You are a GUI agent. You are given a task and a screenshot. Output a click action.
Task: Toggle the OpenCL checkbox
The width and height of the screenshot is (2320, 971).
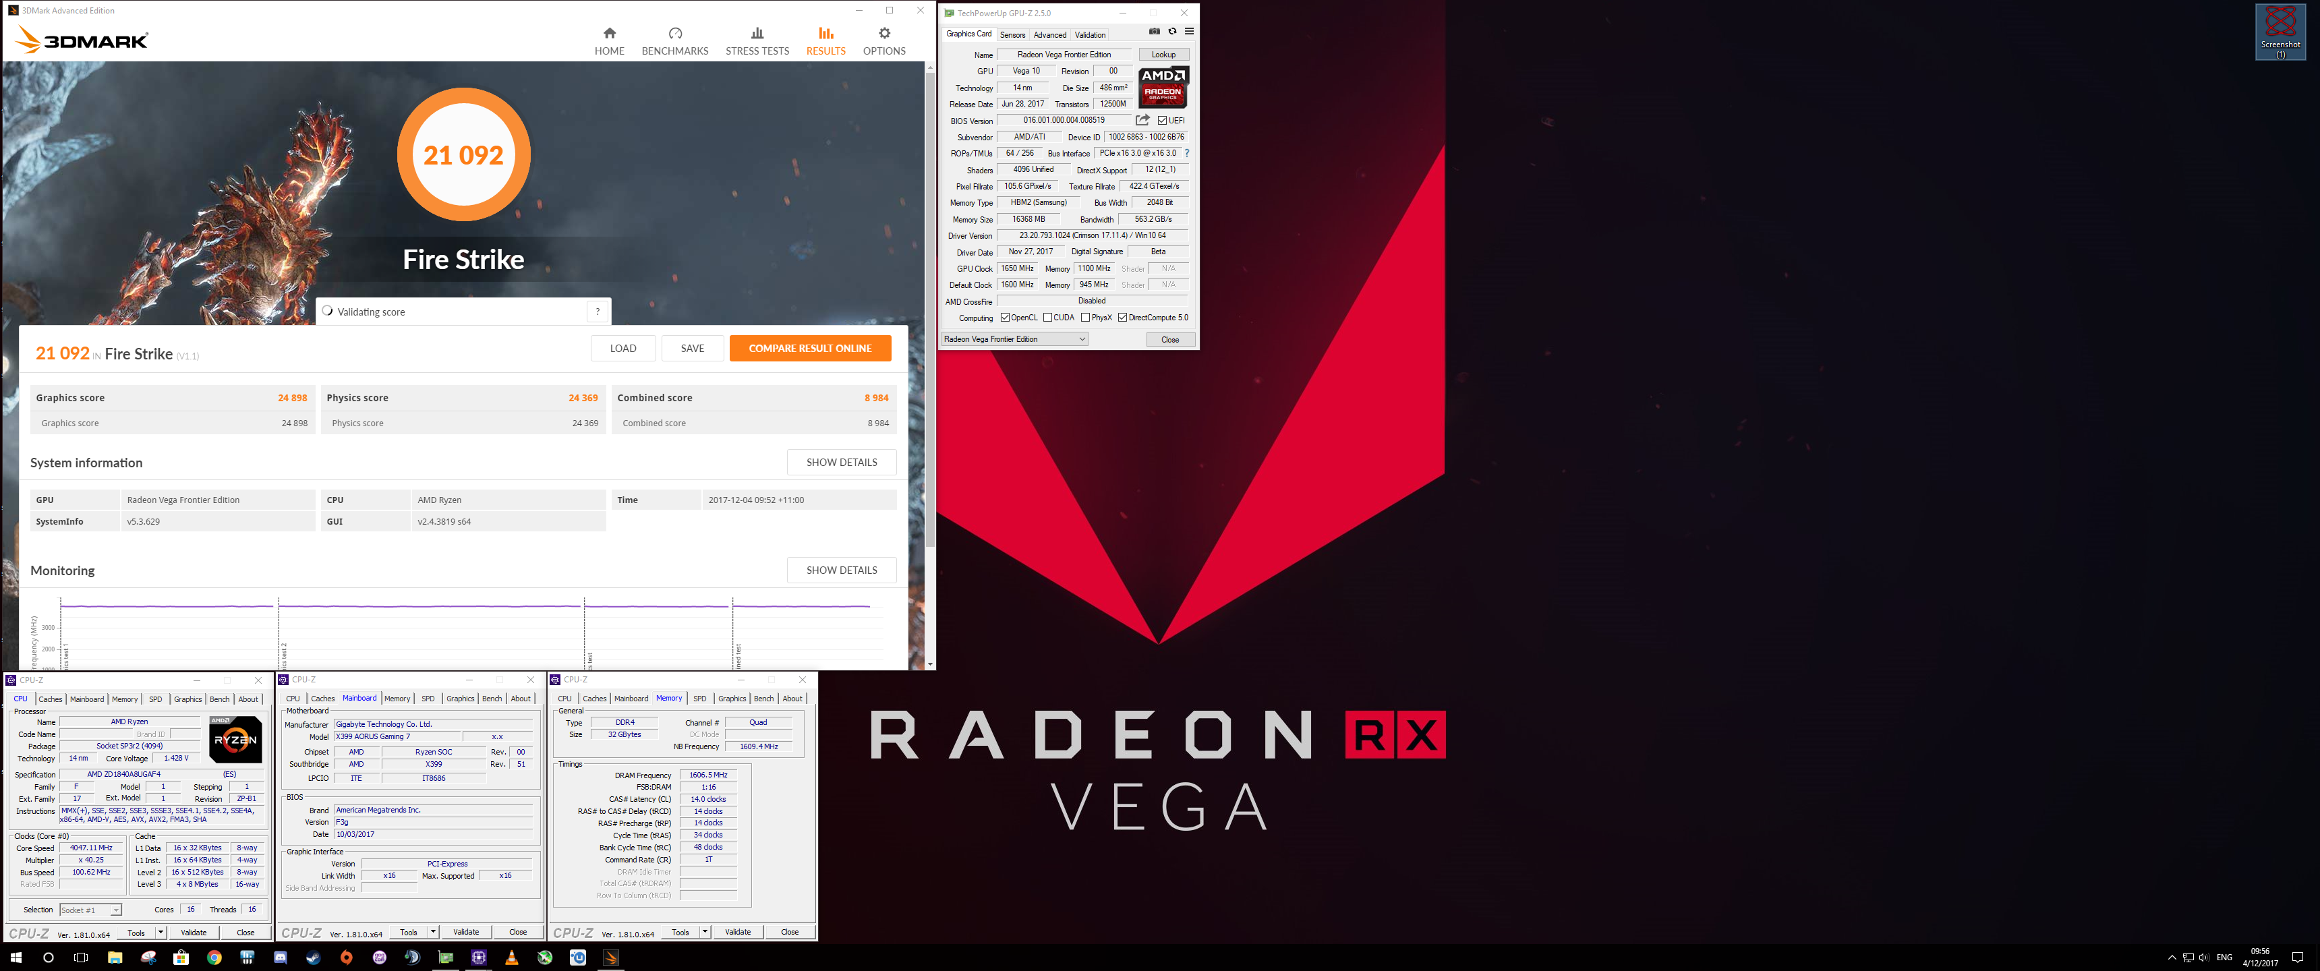1005,318
